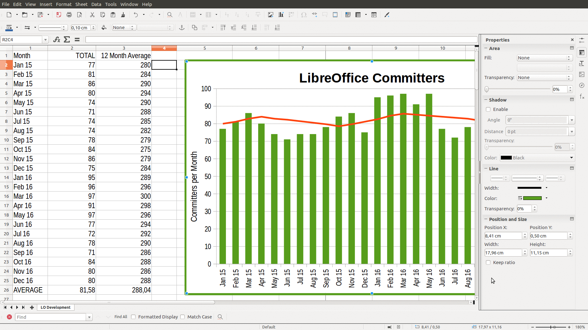Click the Anchor icon in toolbar
Screen dimensions: 588x330
coord(182,27)
